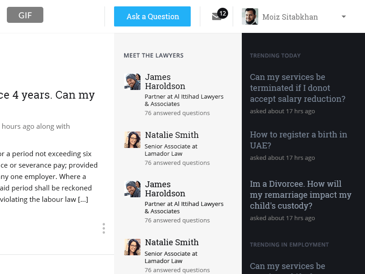Open first Natalie Smith name link
The image size is (365, 274).
pos(172,135)
